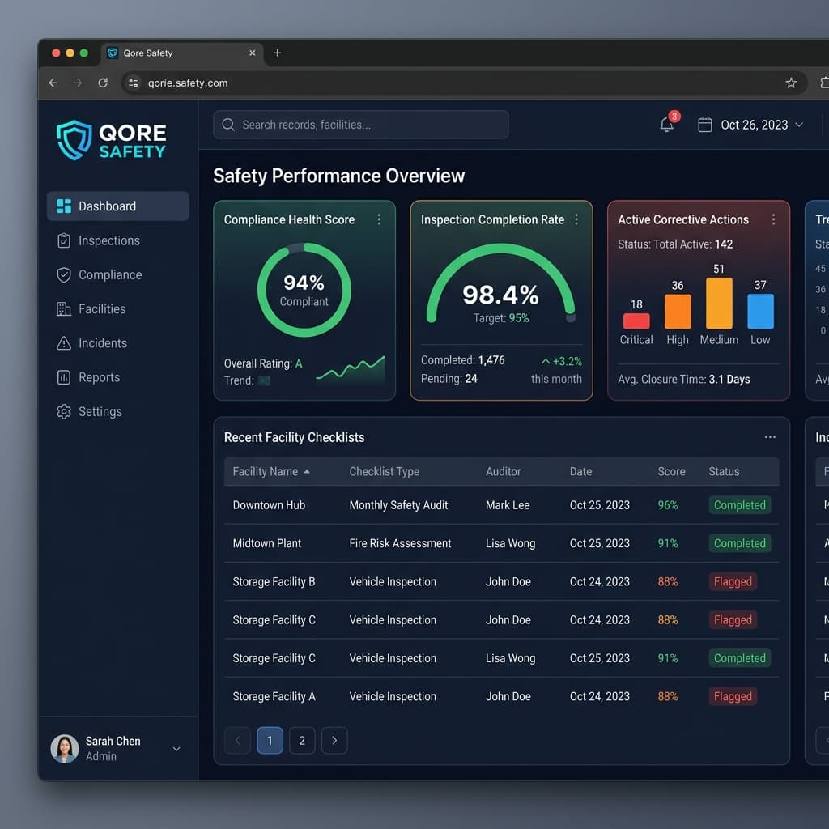The height and width of the screenshot is (829, 829).
Task: Click the browser forward arrow
Action: tap(78, 83)
